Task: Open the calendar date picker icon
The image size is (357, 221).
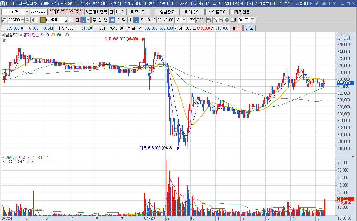Action: click(253, 20)
